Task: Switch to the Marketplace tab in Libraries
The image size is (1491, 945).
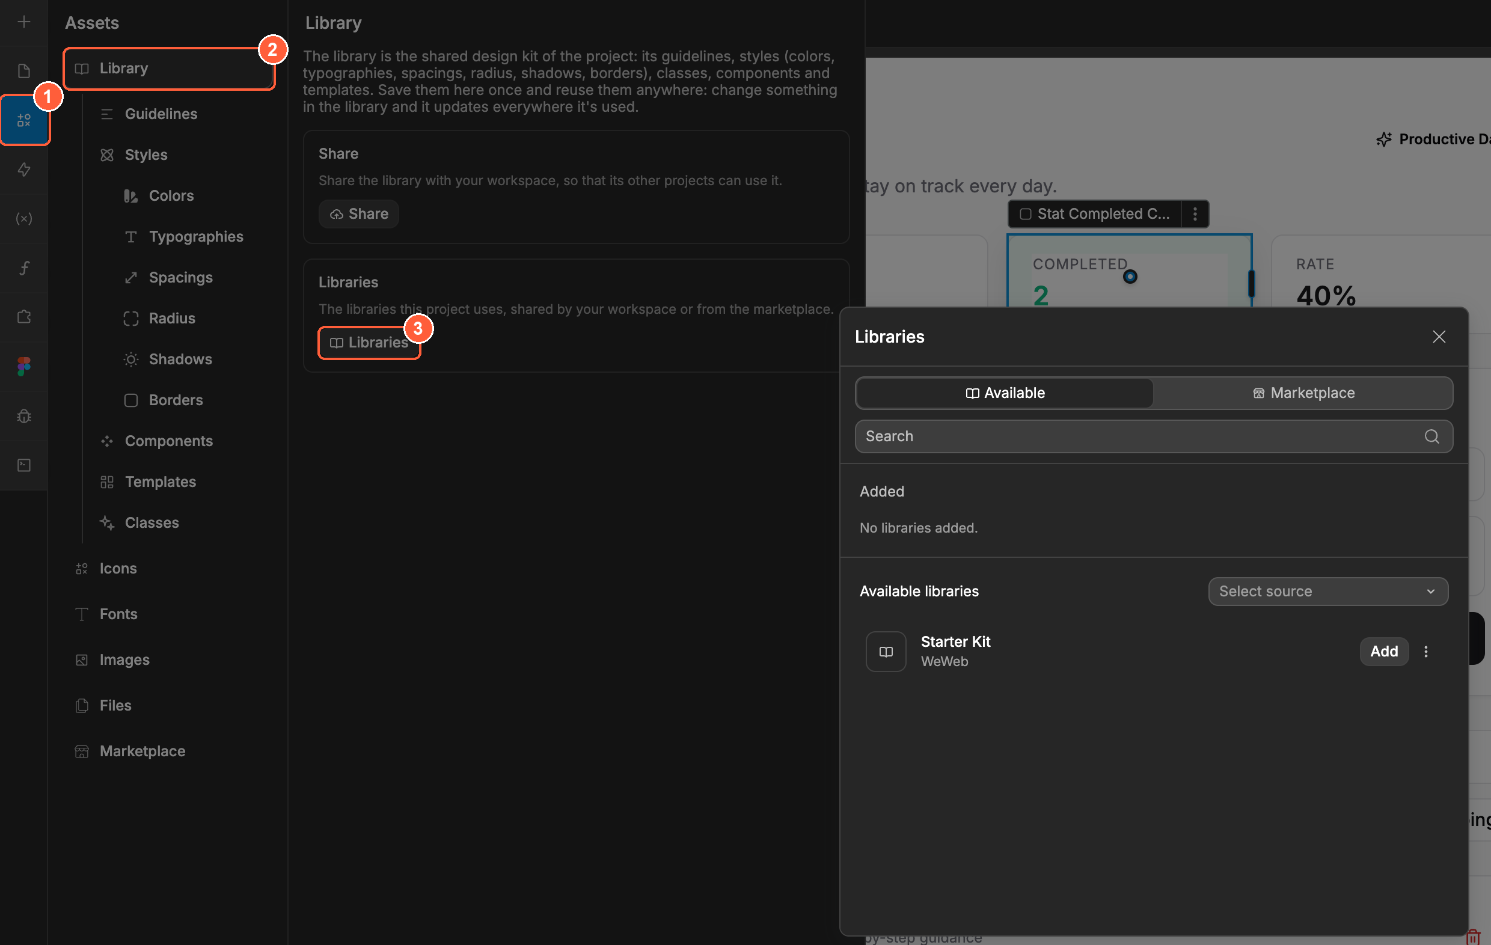Action: [1303, 393]
